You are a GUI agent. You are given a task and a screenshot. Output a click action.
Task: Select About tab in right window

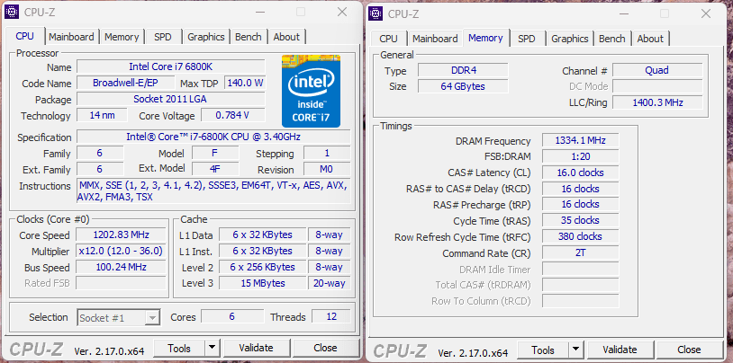click(x=650, y=39)
